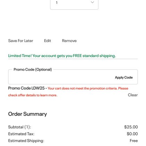
Task: Expand the quantity dropdown chevron arrow
Action: click(x=92, y=2)
